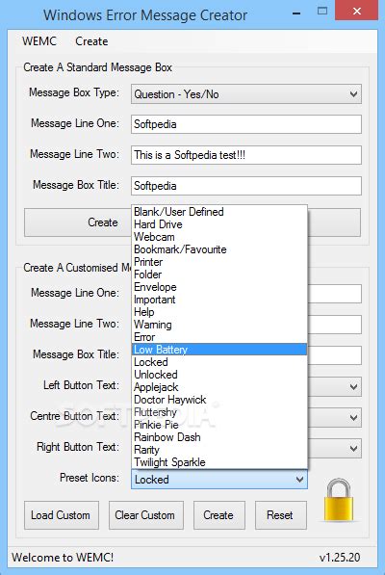This screenshot has width=385, height=575.
Task: Click the v1.25.20 version label
Action: pos(340,558)
